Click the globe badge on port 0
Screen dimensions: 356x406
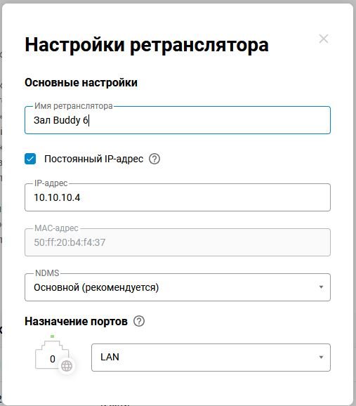coord(67,366)
